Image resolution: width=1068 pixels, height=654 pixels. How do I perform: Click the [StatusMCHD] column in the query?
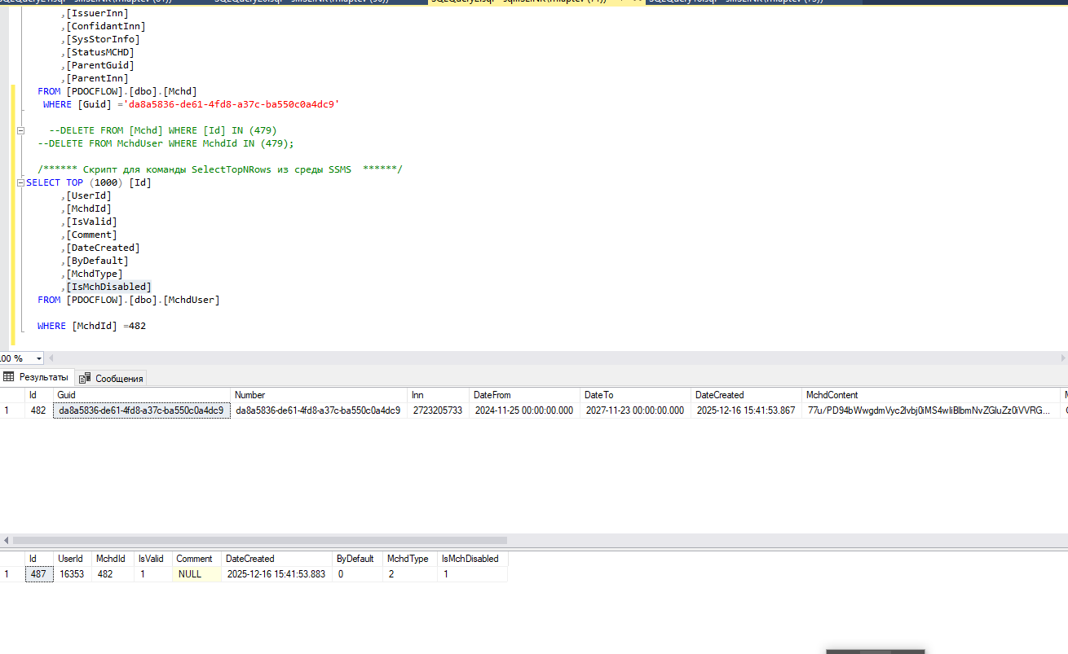pyautogui.click(x=100, y=52)
